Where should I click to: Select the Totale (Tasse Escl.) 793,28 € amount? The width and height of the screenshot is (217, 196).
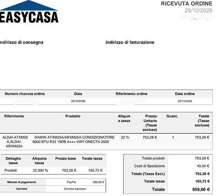point(203,174)
